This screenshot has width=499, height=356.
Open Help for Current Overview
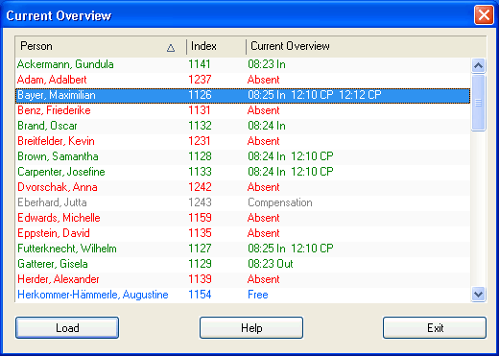(251, 327)
